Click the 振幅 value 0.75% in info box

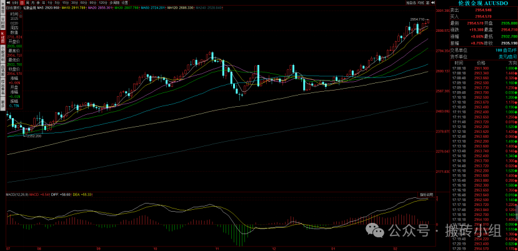[x=14, y=106]
